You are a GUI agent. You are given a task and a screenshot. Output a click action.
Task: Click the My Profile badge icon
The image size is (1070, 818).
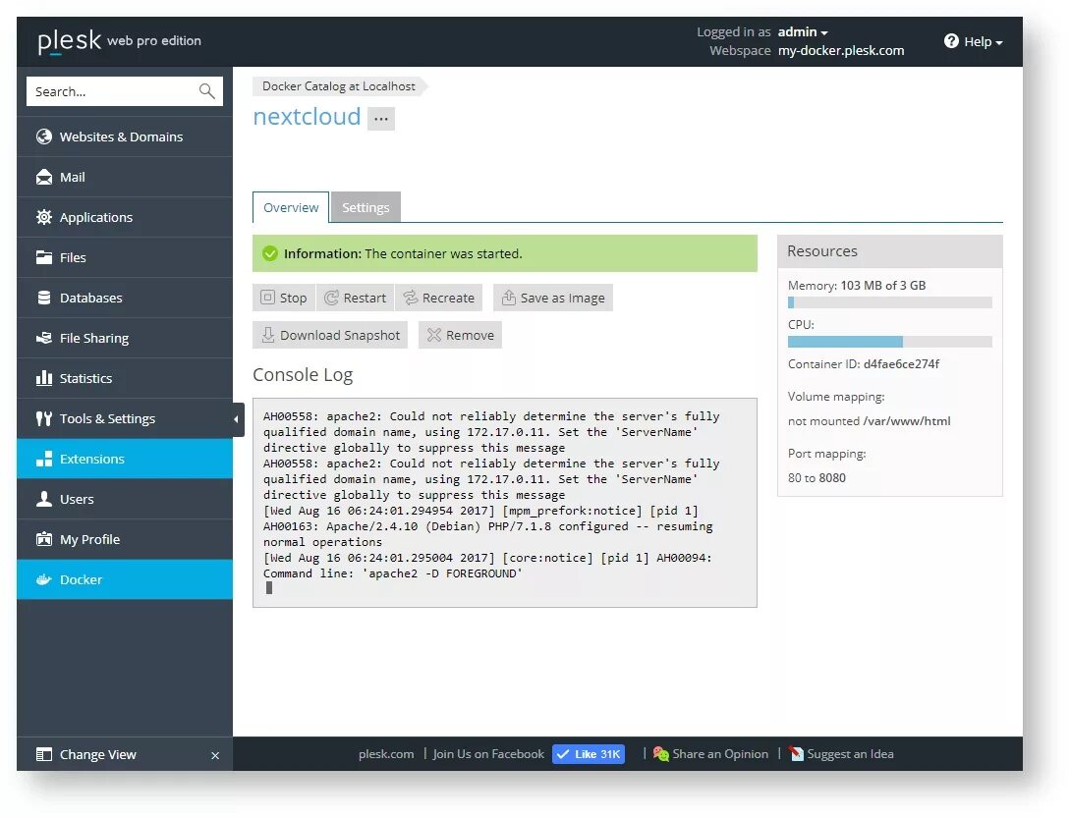pos(44,539)
